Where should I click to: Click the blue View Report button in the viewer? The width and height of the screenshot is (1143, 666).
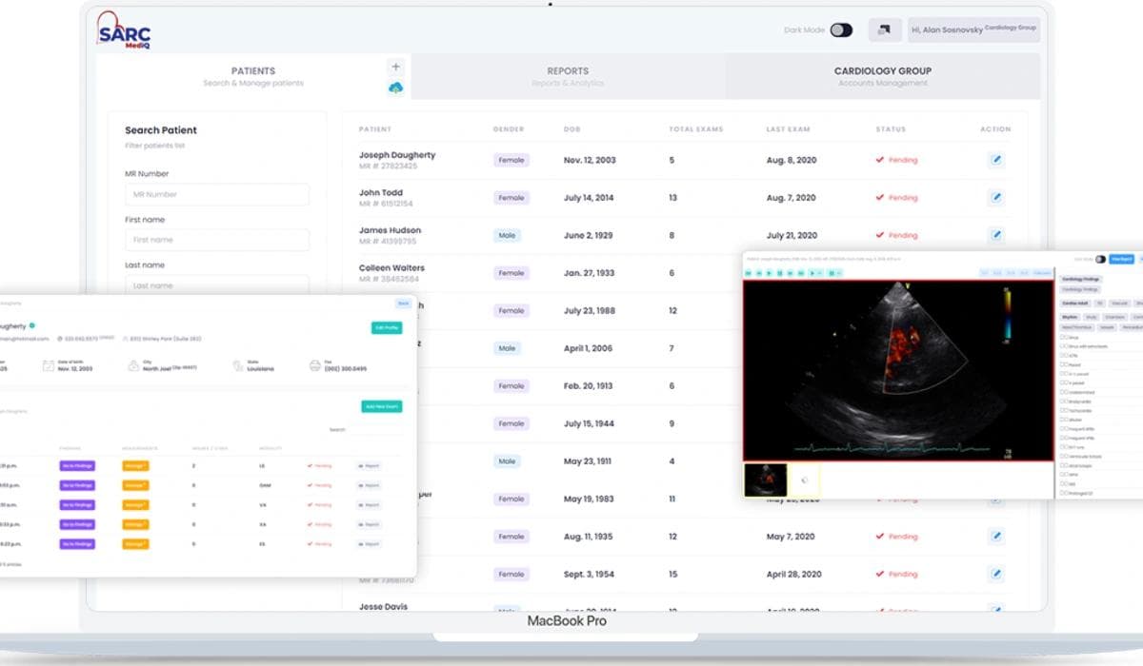click(1121, 259)
